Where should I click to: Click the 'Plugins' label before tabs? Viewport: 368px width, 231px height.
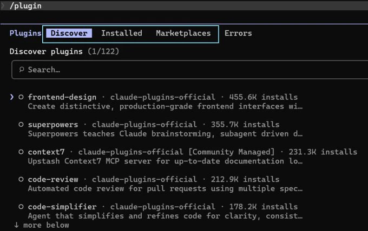[25, 33]
